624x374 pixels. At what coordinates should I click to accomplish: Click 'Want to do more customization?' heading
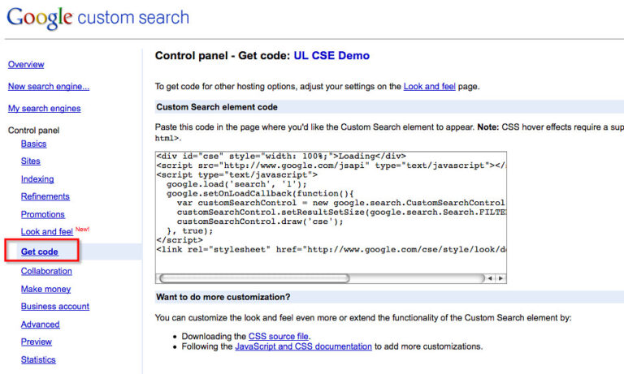223,297
